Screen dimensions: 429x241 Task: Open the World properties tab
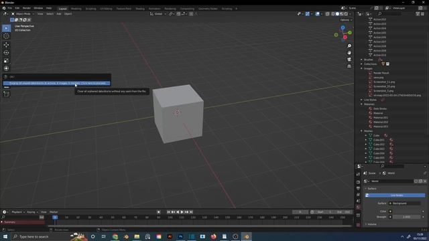point(358,208)
